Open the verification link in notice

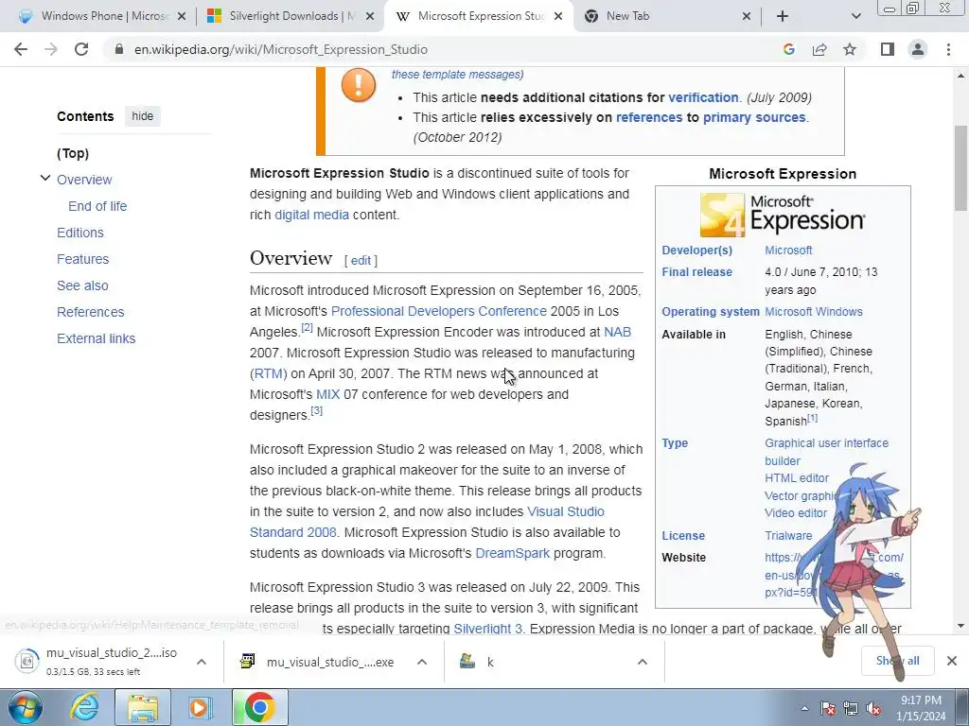tap(703, 97)
